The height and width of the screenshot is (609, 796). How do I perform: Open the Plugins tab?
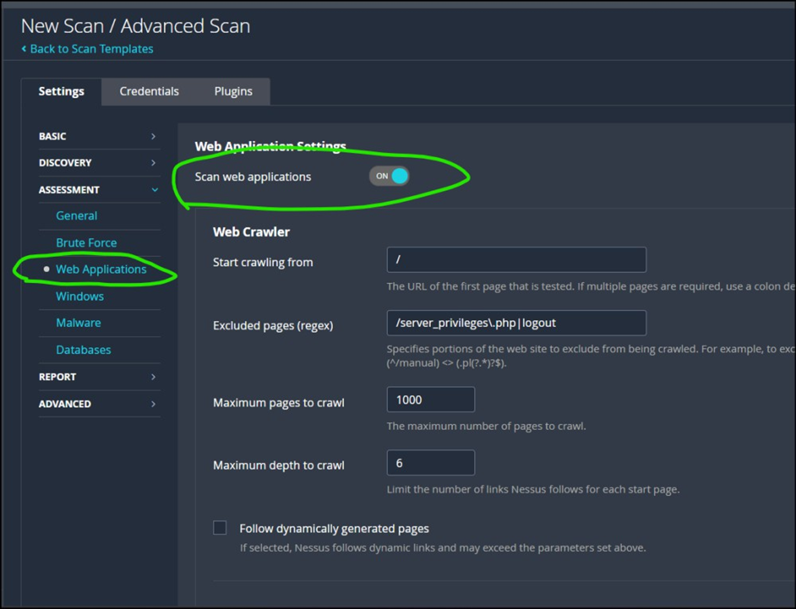click(233, 91)
